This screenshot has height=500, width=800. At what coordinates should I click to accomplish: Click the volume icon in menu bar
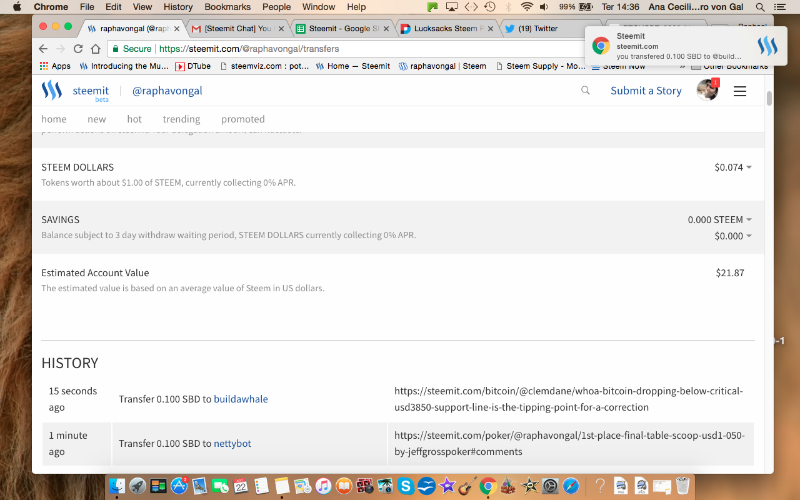tap(544, 7)
